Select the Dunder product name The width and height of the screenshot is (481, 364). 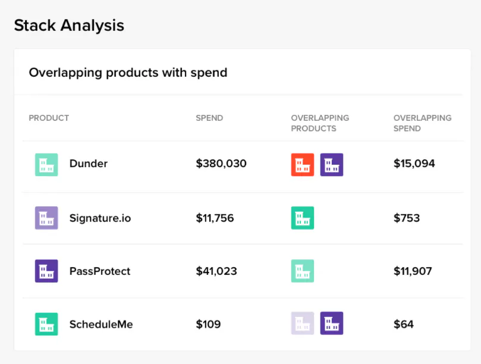click(x=89, y=164)
